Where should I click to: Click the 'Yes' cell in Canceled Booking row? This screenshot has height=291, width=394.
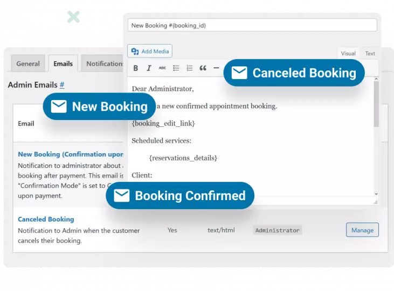172,230
